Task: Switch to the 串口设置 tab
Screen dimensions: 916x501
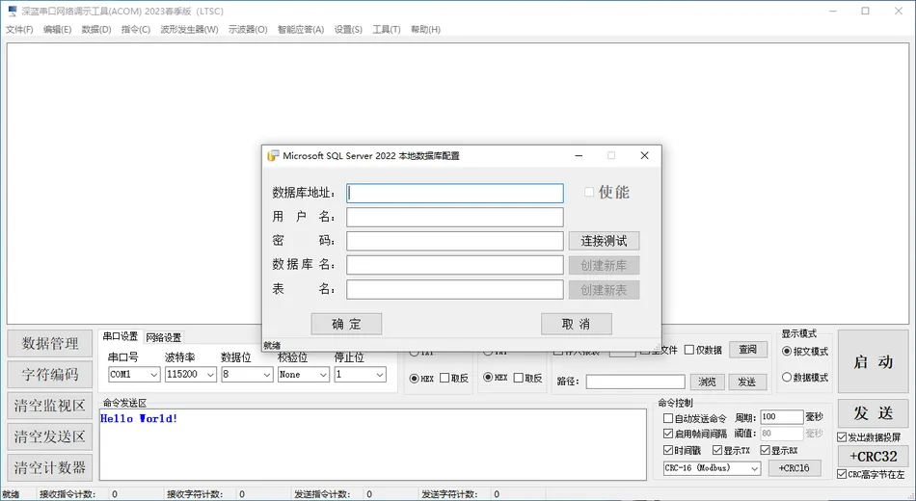Action: (x=121, y=336)
